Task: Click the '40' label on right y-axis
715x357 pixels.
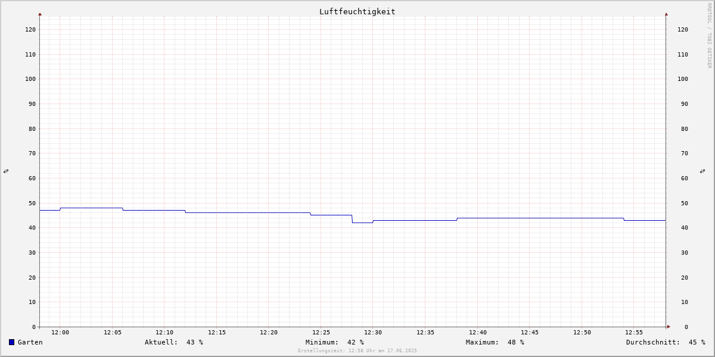Action: (x=685, y=227)
